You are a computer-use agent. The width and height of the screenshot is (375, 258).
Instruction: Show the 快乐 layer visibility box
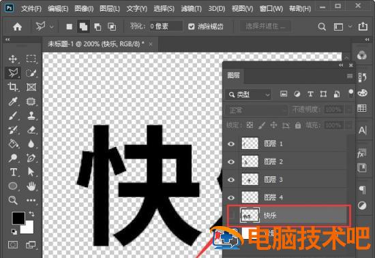231,216
